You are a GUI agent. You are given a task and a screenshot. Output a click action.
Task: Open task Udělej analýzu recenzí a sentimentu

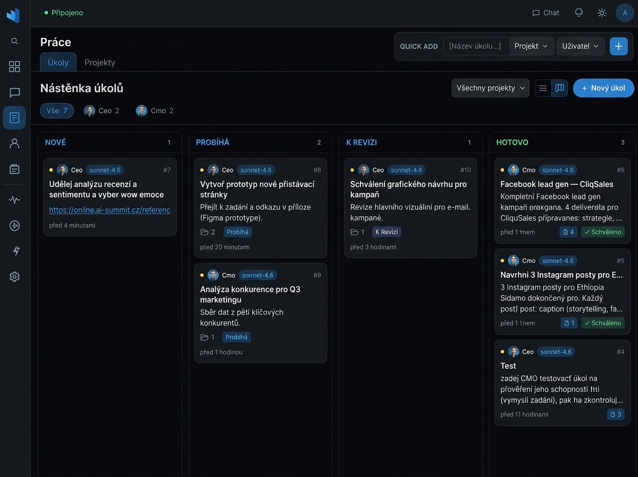pos(106,189)
